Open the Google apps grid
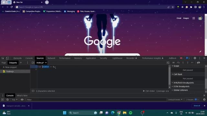The height and width of the screenshot is (116, 207). (194, 18)
